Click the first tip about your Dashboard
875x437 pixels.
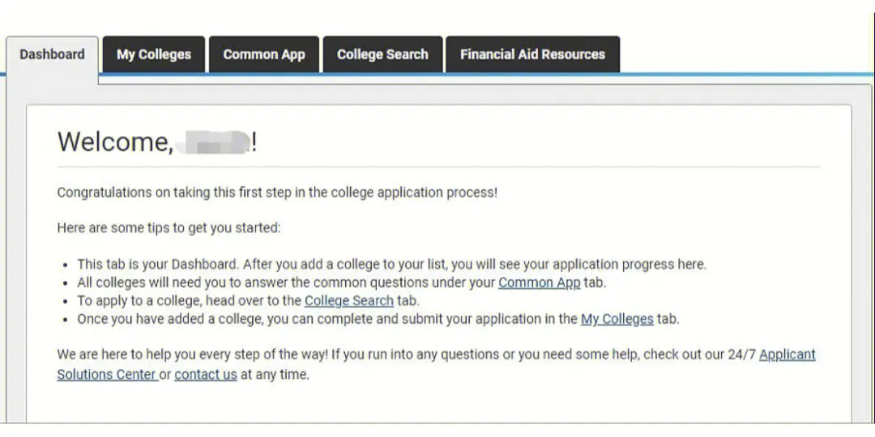click(x=392, y=264)
